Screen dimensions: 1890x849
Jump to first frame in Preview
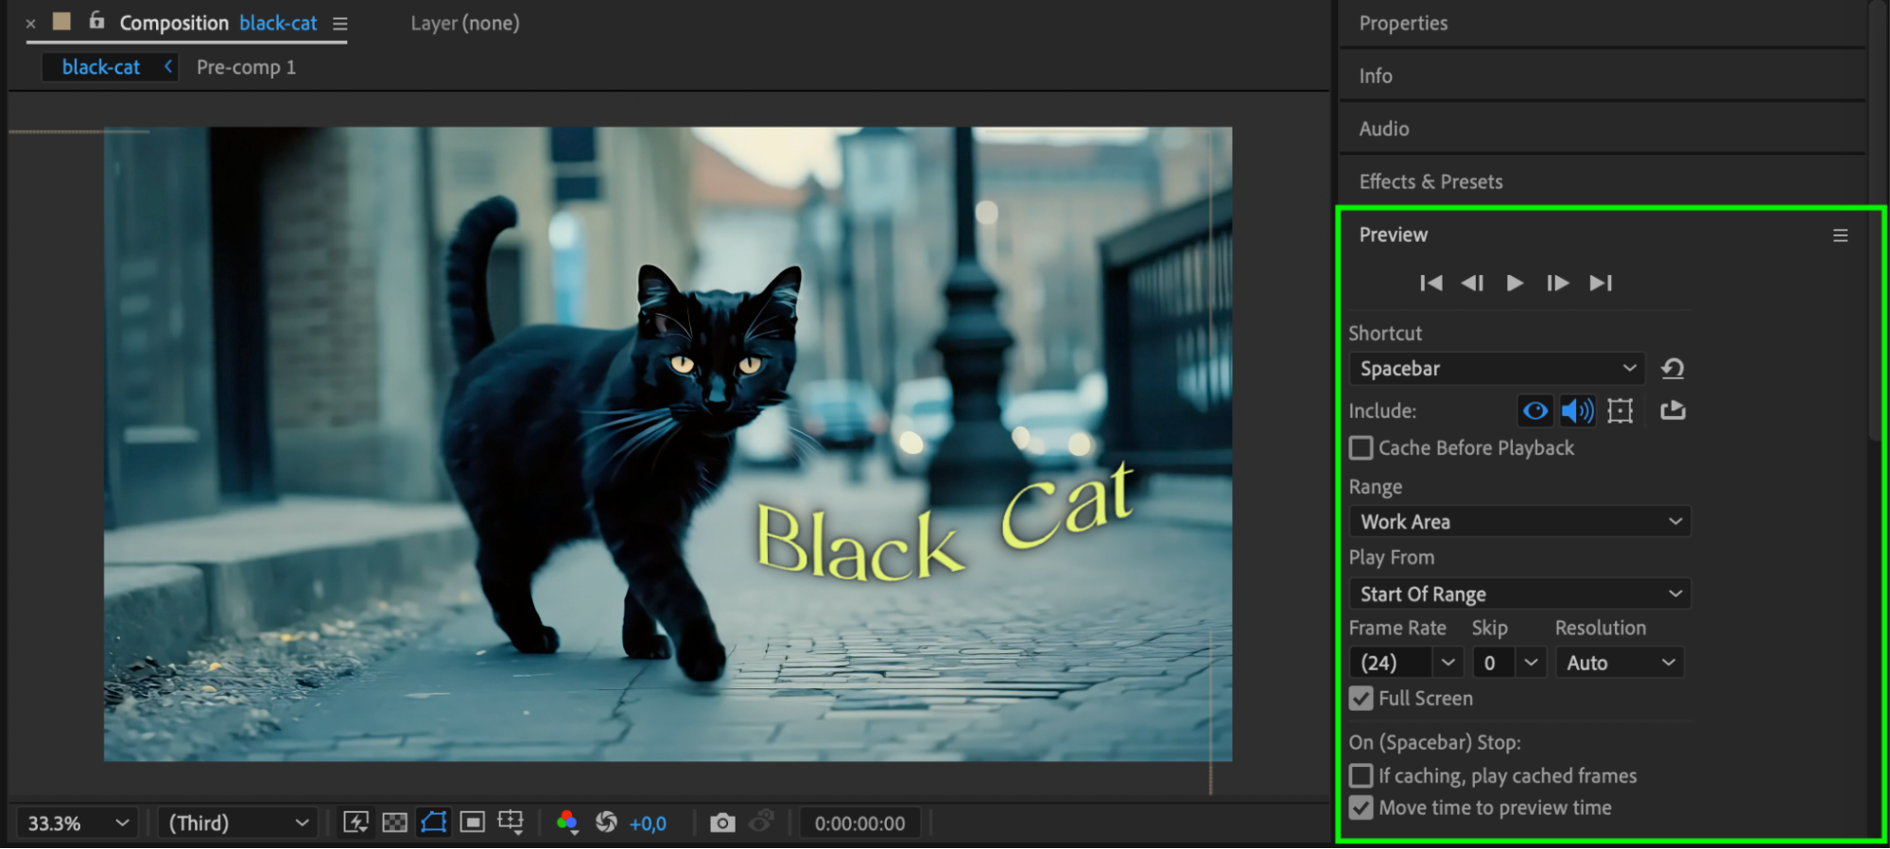pos(1431,283)
